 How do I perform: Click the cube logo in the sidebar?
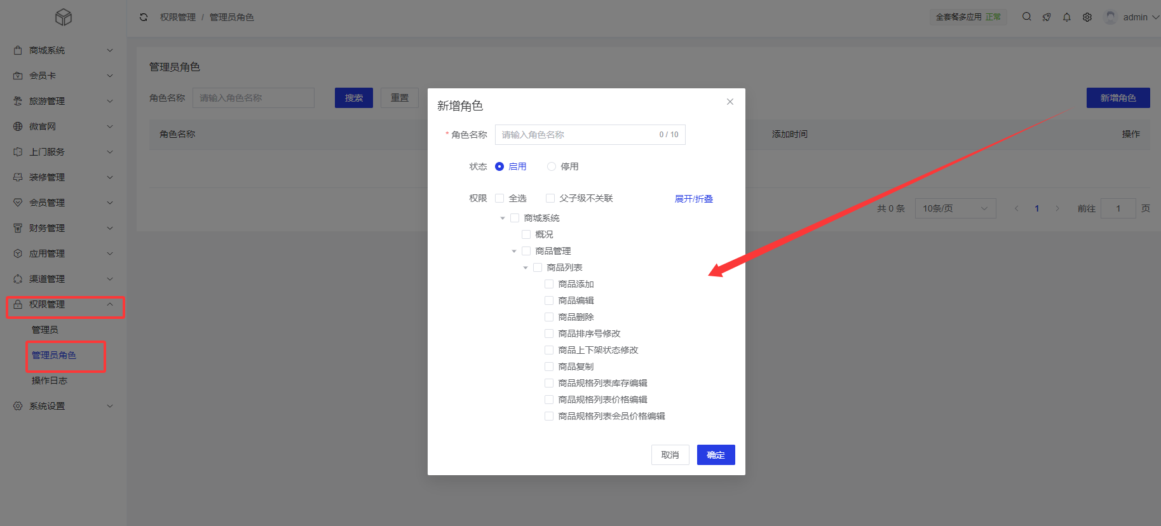[x=64, y=17]
